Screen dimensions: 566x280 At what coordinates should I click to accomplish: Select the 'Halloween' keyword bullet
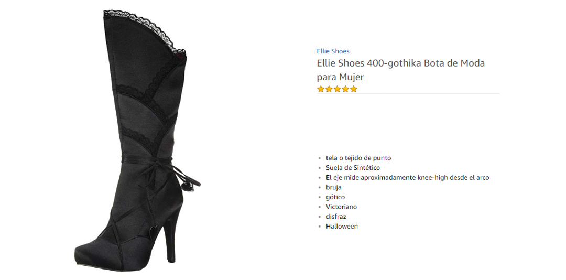pos(342,226)
